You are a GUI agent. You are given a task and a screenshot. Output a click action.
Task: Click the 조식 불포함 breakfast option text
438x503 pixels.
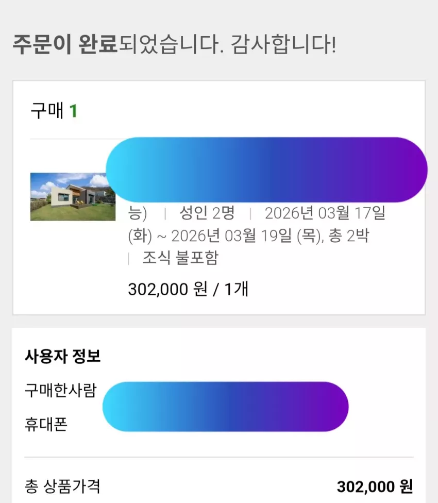tap(180, 258)
